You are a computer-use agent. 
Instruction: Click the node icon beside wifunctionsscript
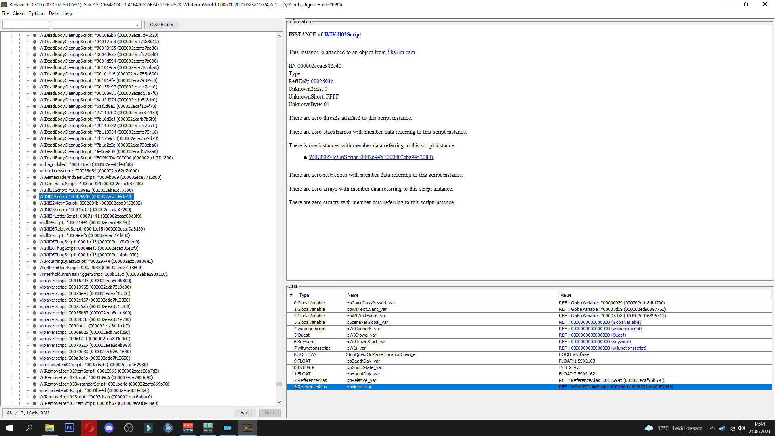coord(35,171)
